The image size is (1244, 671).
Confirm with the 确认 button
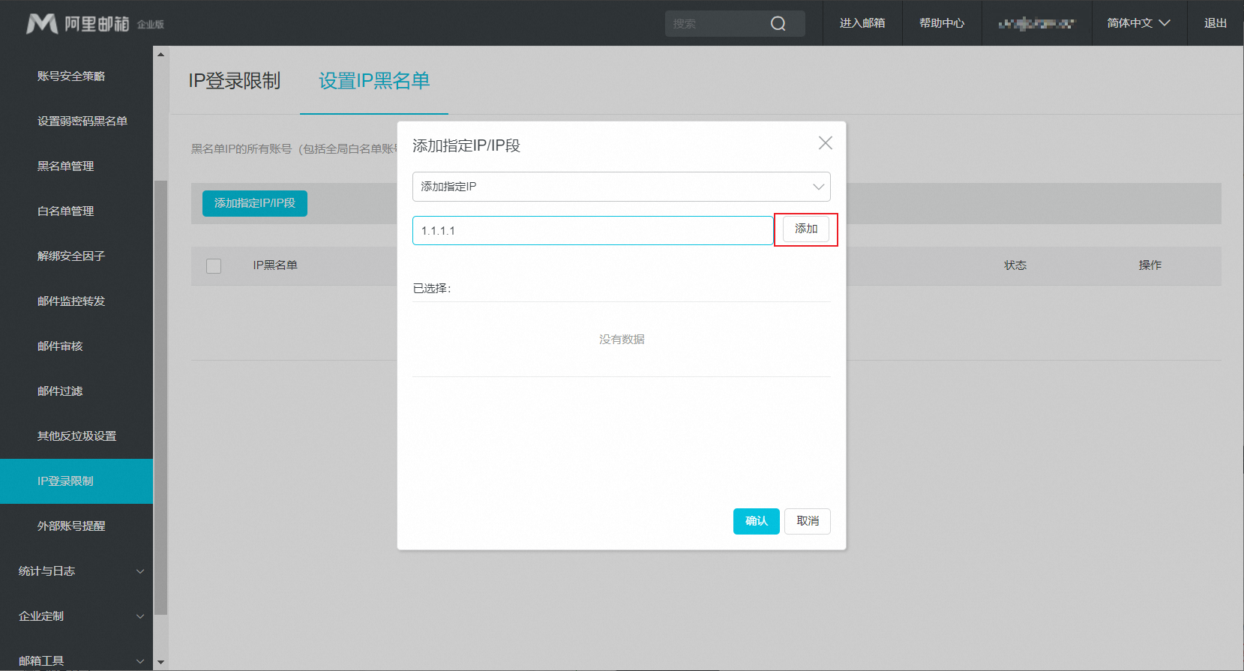[x=756, y=521]
